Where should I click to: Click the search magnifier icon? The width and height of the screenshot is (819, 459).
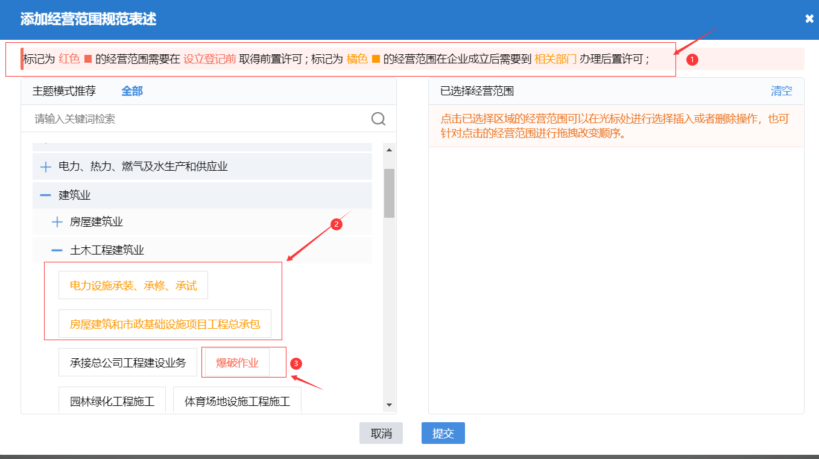point(379,119)
